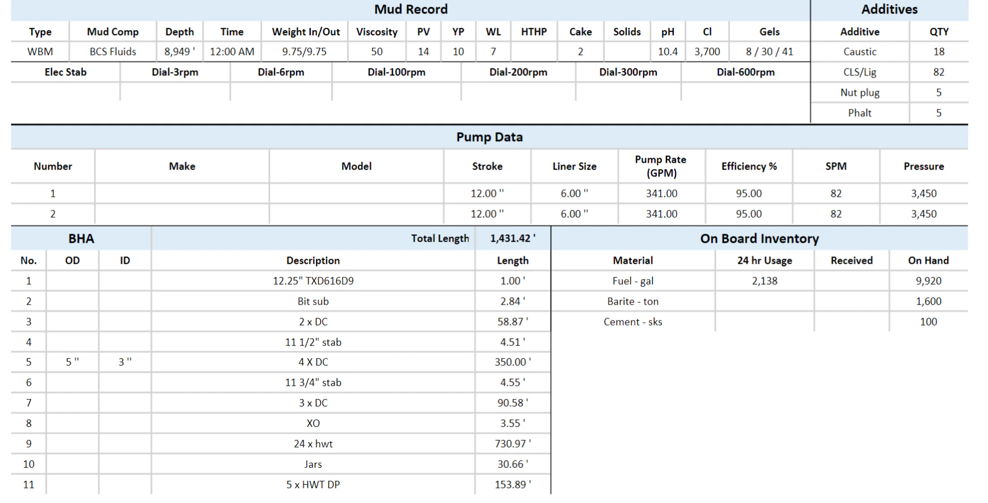Click the 'BHA' section header
This screenshot has height=503, width=988.
click(x=81, y=239)
